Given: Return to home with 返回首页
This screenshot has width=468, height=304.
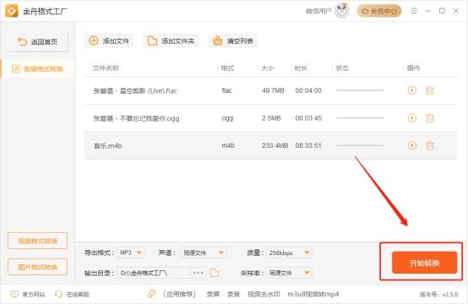Looking at the screenshot, I should (x=38, y=41).
